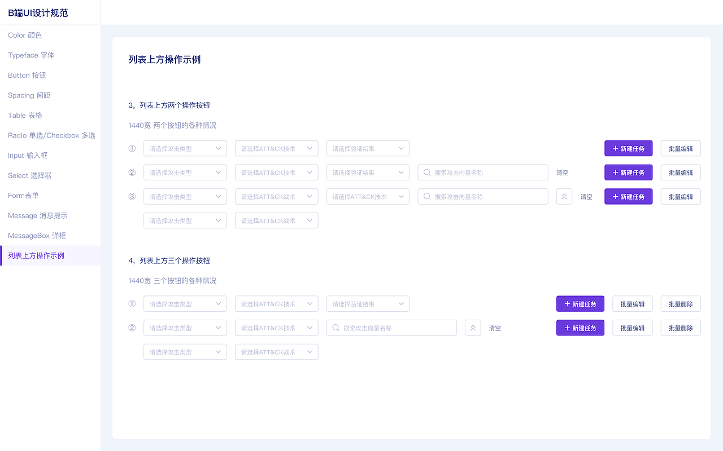Image resolution: width=723 pixels, height=451 pixels.
Task: Click the plus icon on section 4 row ① 新建任务
Action: click(568, 304)
